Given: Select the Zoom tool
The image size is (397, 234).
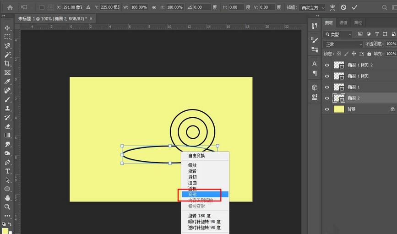Looking at the screenshot, I should 7,207.
